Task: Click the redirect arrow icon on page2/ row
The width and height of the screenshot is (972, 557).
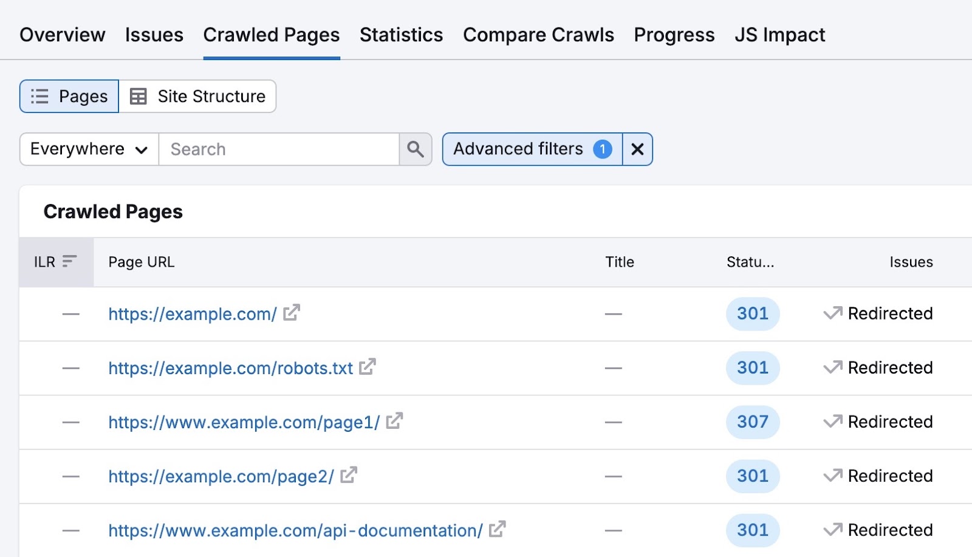Action: [x=833, y=475]
